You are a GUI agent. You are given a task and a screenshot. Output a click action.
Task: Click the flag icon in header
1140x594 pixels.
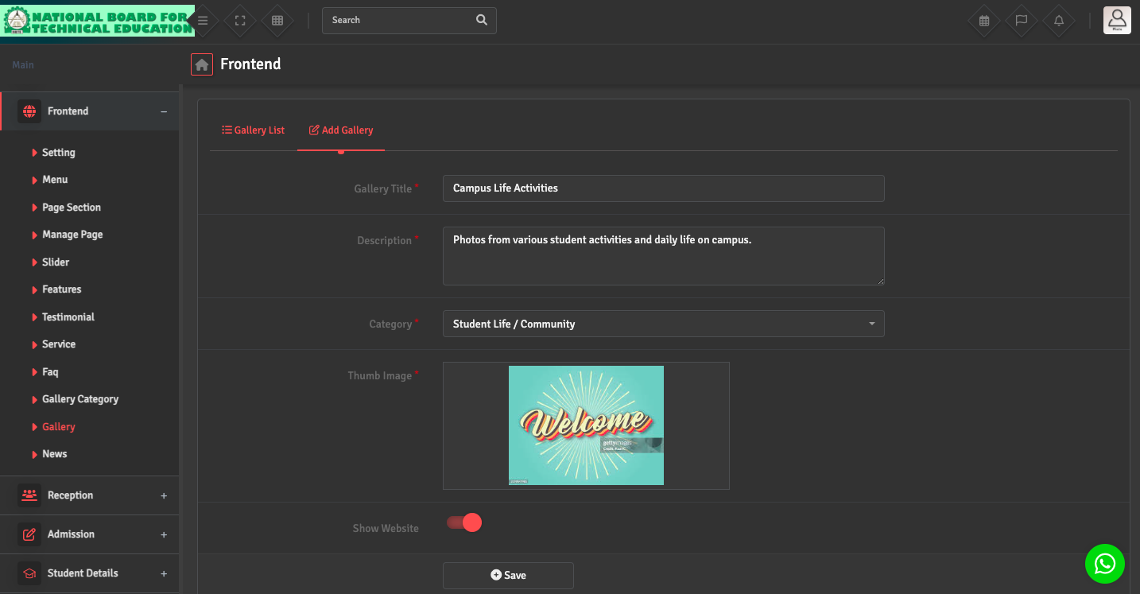(x=1022, y=21)
